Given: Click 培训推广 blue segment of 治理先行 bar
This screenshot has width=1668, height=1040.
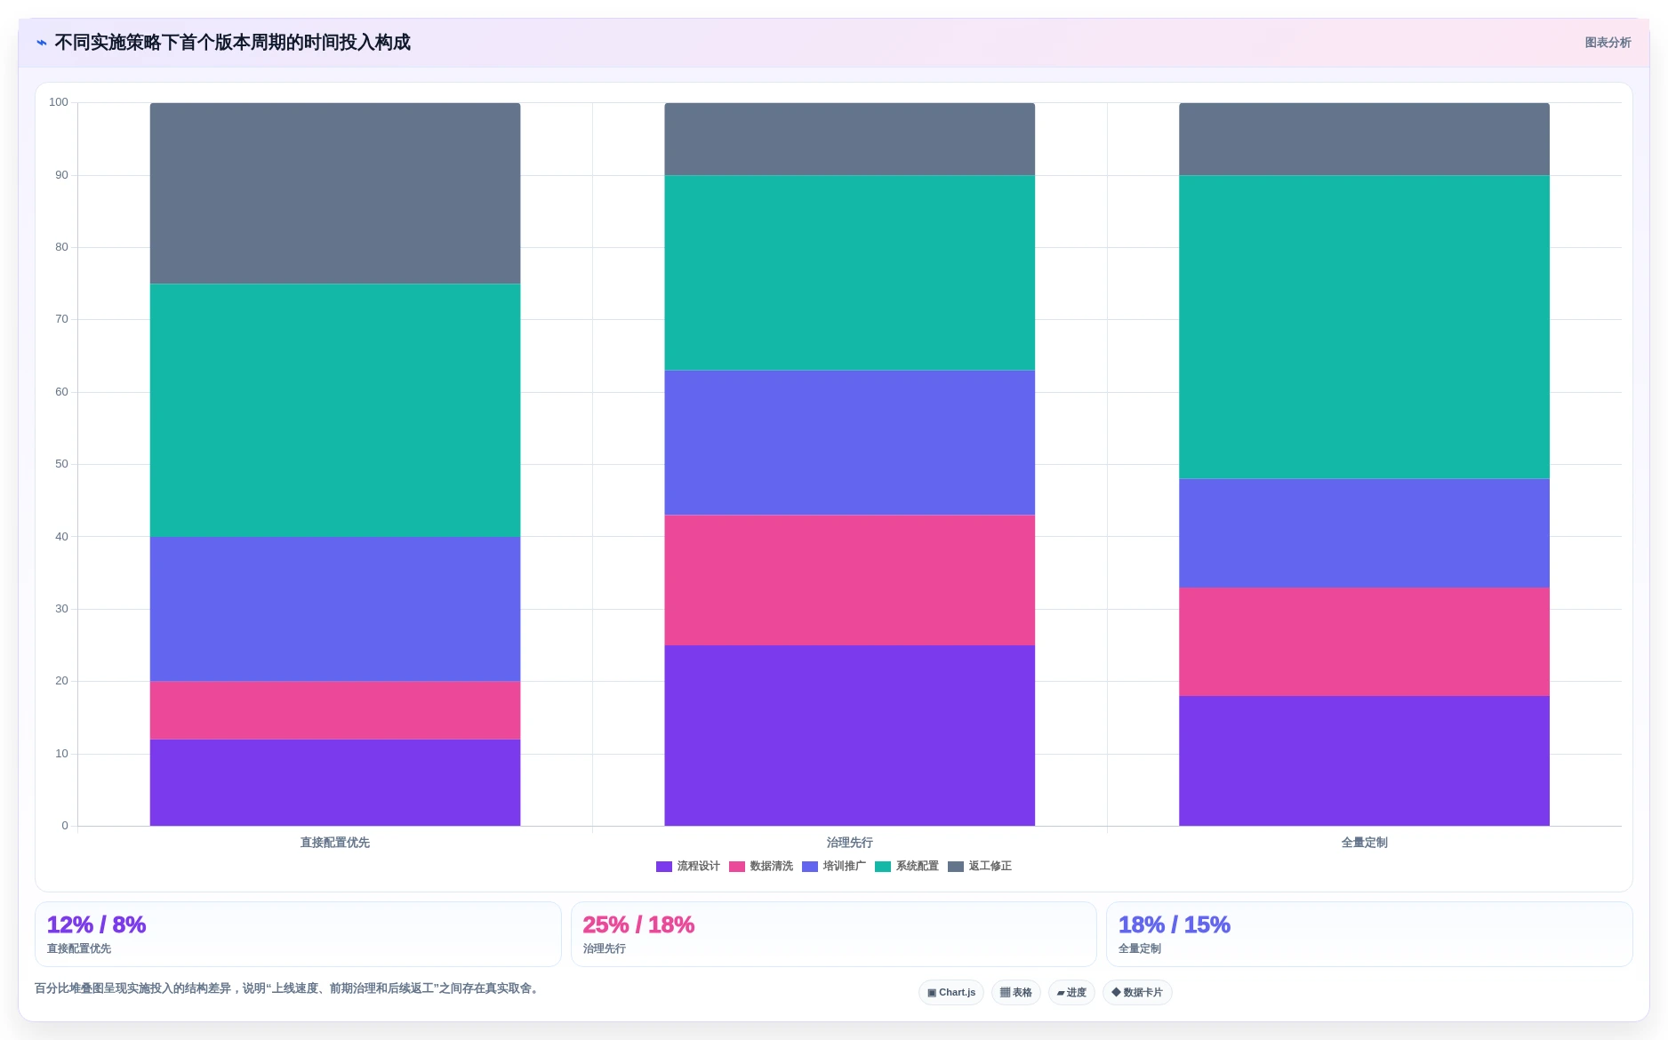Looking at the screenshot, I should point(850,443).
